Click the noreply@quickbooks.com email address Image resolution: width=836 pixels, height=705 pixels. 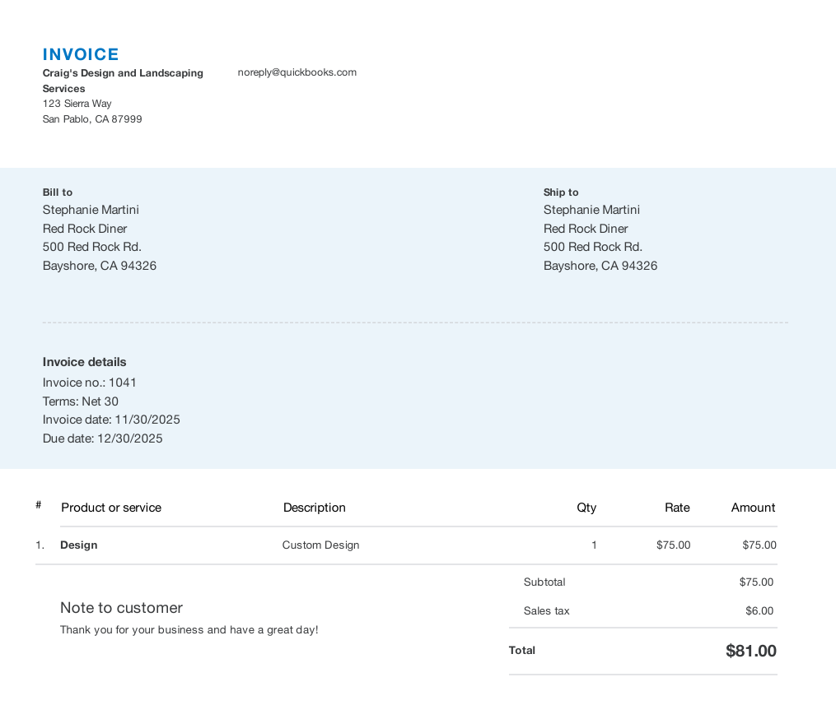297,72
